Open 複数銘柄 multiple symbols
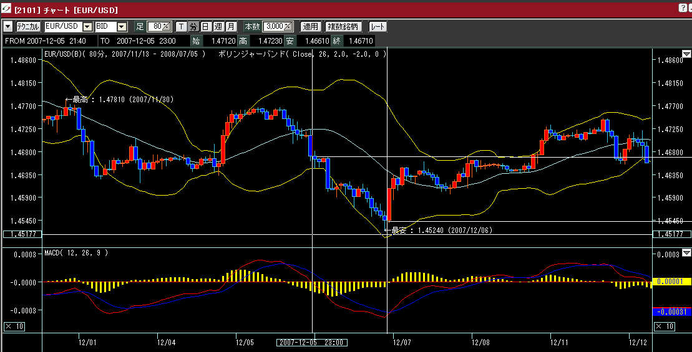692x352 pixels. (x=343, y=26)
